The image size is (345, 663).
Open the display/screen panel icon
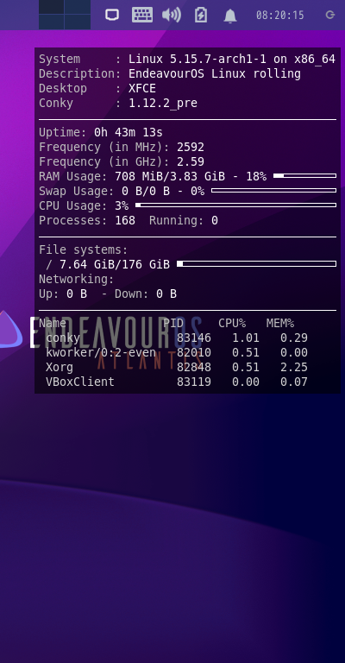pos(112,16)
